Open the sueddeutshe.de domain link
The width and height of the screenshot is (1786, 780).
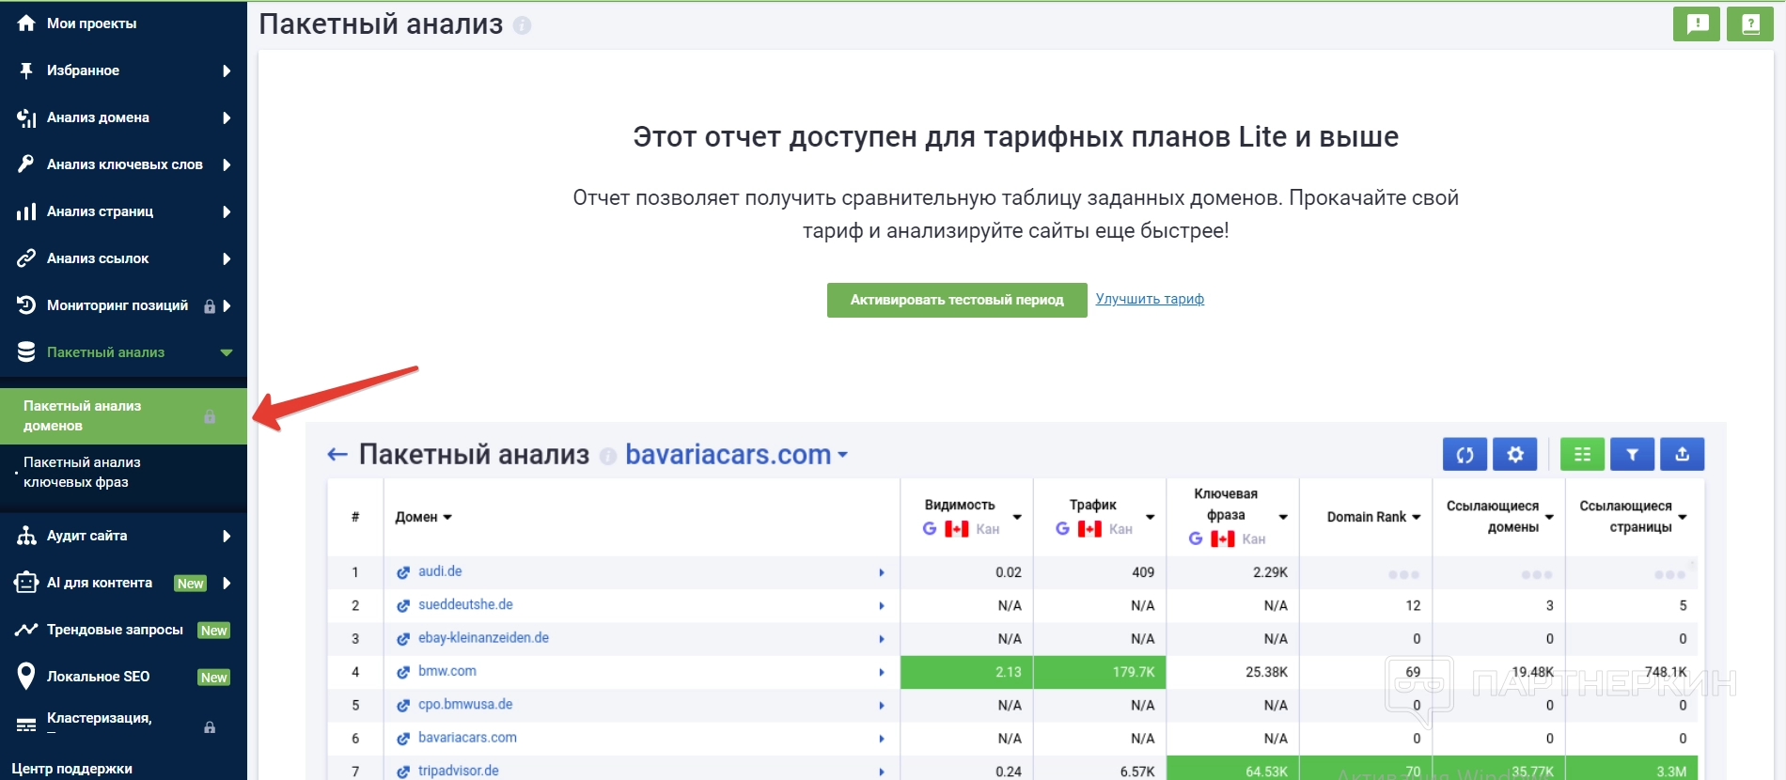pos(465,604)
